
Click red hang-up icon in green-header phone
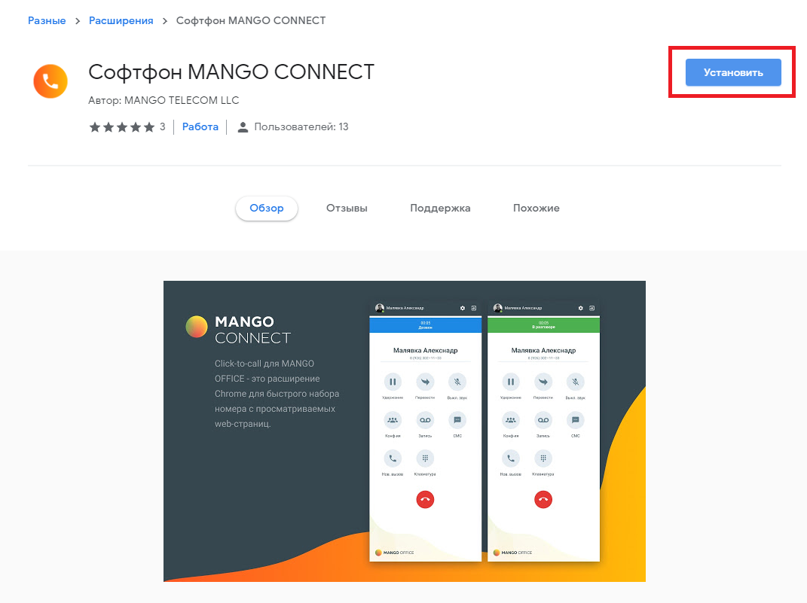543,499
